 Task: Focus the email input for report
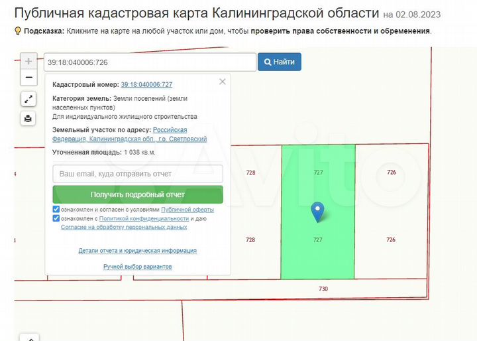coord(138,174)
